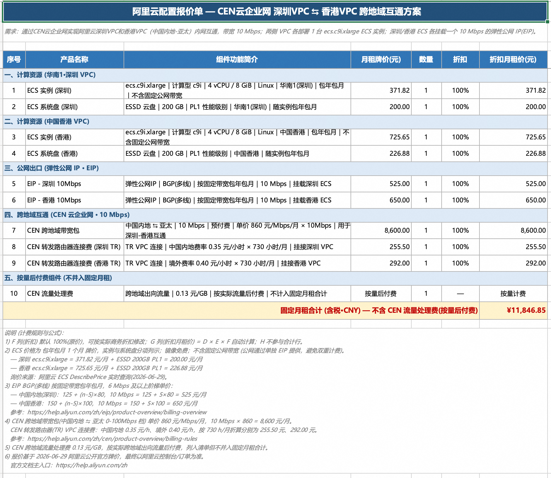Screen dimensions: 551x478
Task: Click the product cell "CEN 跨地域带宽包"
Action: point(74,230)
